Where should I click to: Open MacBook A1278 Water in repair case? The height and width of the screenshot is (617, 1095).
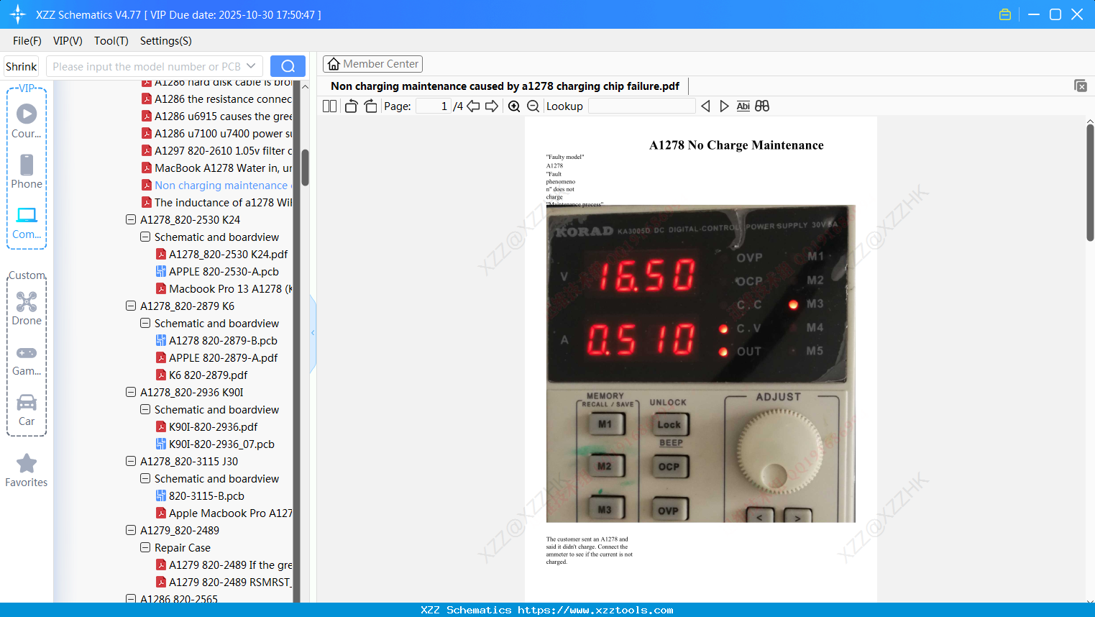pos(223,168)
